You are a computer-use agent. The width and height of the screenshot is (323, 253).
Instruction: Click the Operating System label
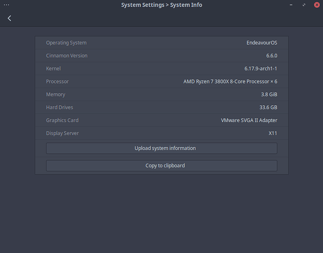[x=66, y=43]
